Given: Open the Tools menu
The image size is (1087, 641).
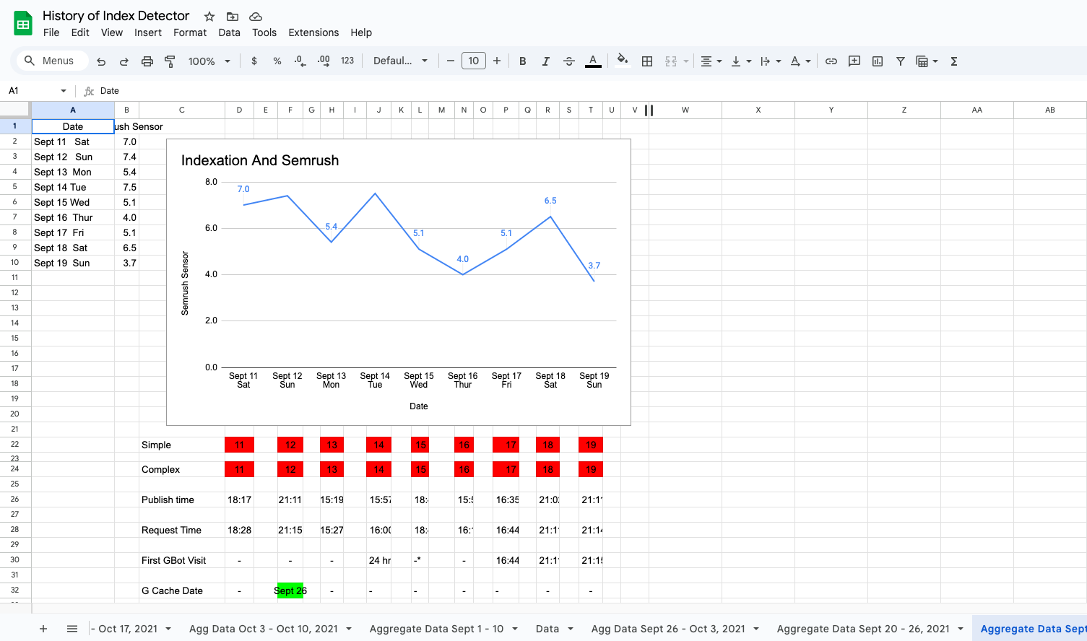Looking at the screenshot, I should [264, 32].
